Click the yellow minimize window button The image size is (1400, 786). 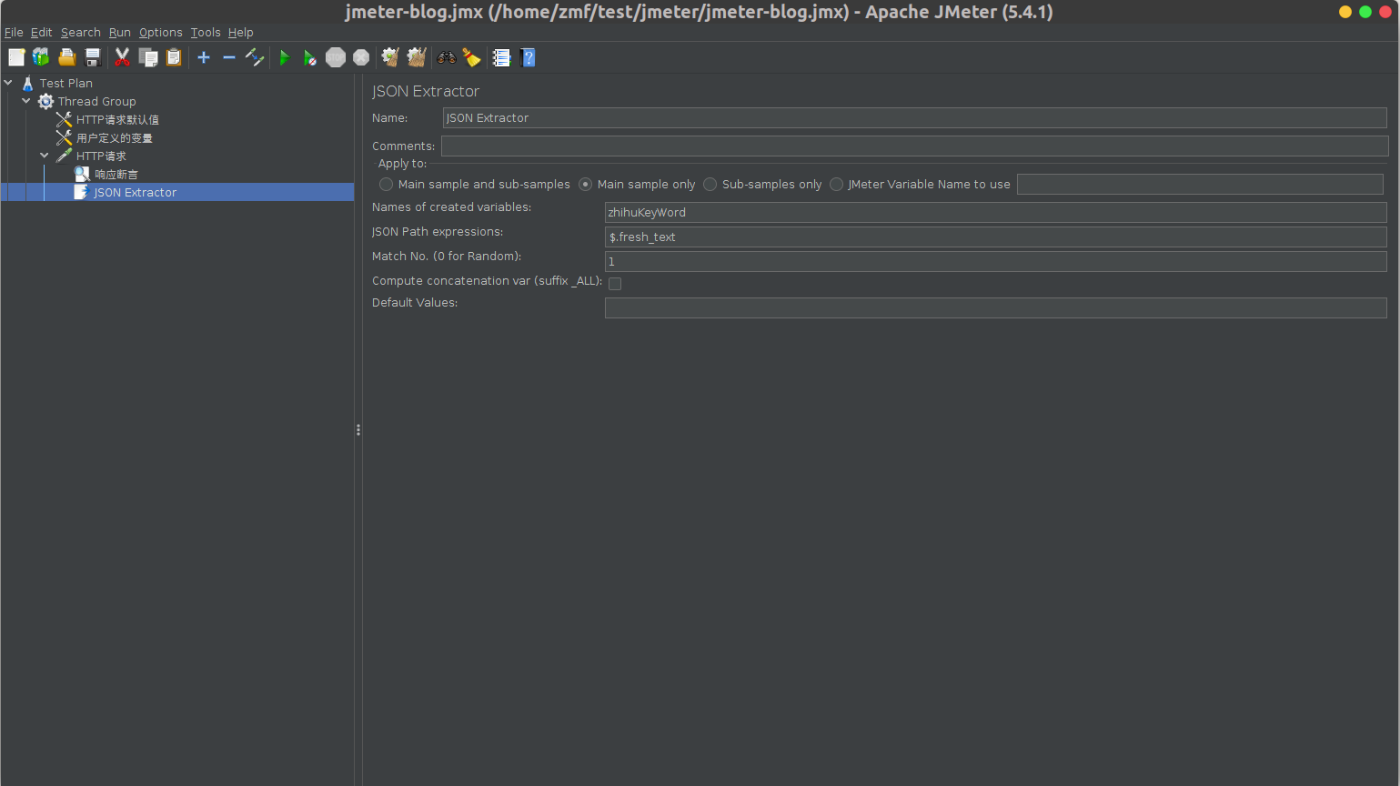tap(1345, 12)
